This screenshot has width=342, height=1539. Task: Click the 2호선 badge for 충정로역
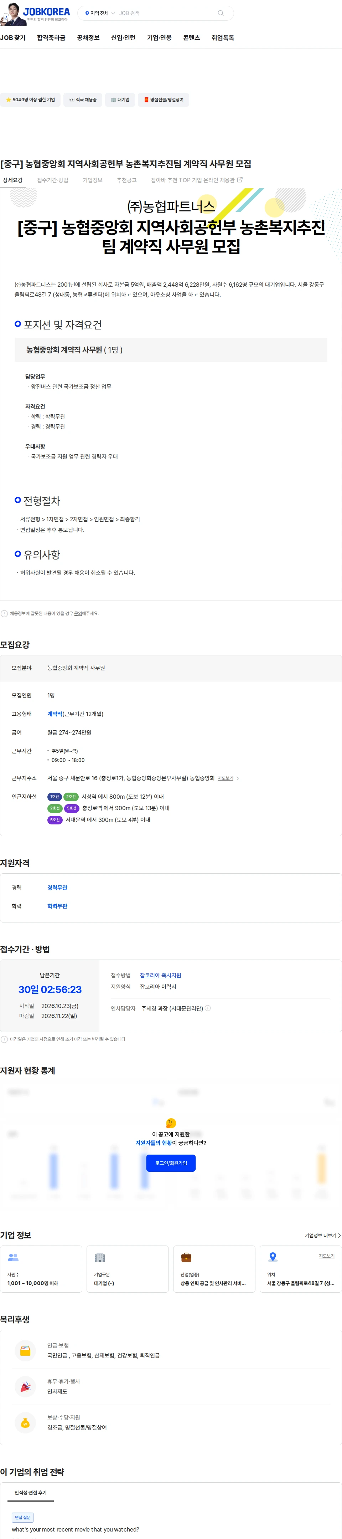pyautogui.click(x=55, y=808)
